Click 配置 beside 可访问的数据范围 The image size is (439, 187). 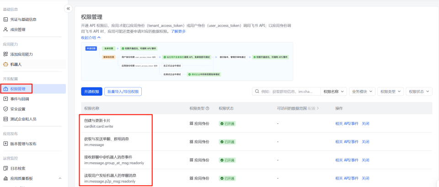point(313,108)
